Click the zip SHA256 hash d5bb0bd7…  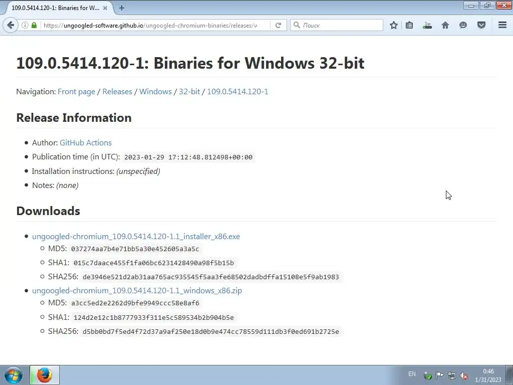coord(211,332)
